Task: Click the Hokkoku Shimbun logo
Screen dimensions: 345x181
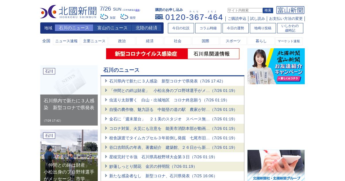Action: pyautogui.click(x=68, y=12)
